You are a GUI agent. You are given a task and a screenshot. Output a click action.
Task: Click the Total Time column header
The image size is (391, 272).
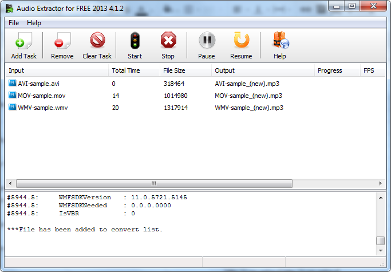pyautogui.click(x=134, y=70)
